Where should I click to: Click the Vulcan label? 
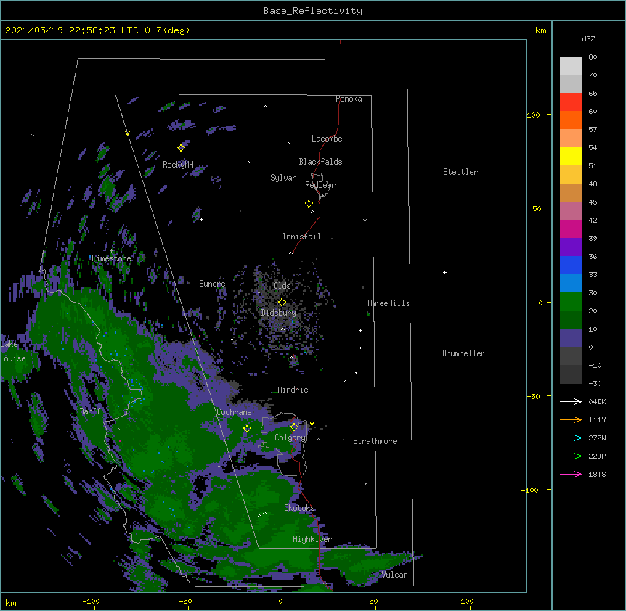[394, 575]
